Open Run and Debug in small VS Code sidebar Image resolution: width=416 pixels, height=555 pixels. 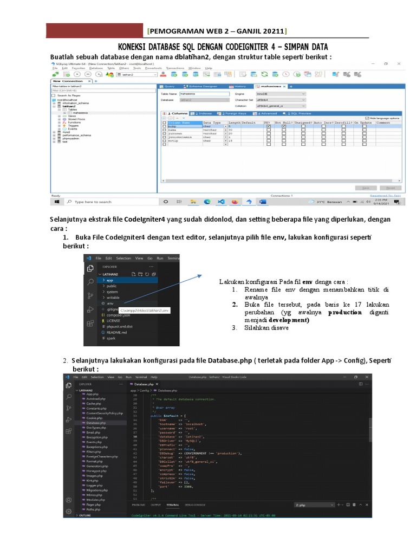[90, 309]
